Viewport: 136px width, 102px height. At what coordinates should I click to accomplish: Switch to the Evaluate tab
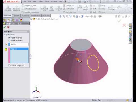tap(46, 16)
